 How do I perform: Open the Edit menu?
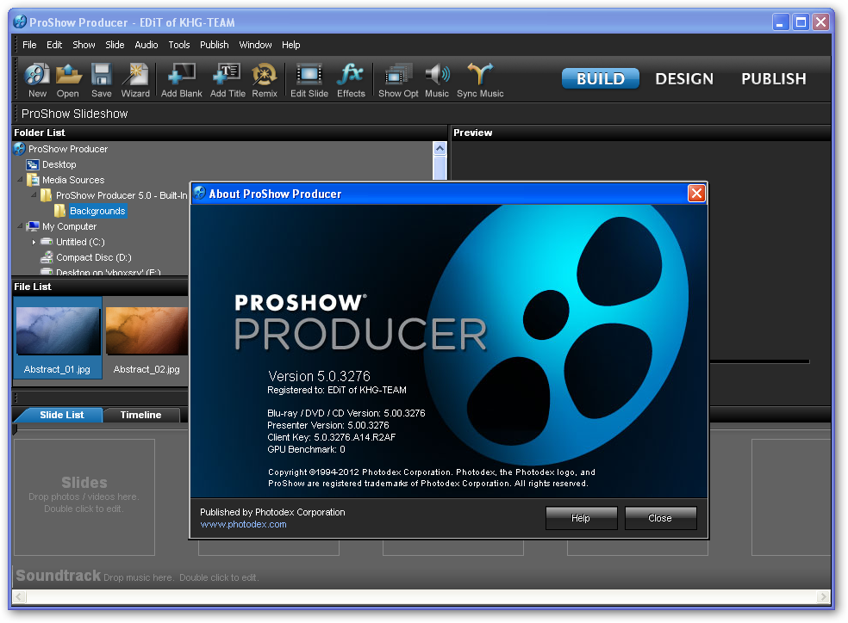point(54,45)
